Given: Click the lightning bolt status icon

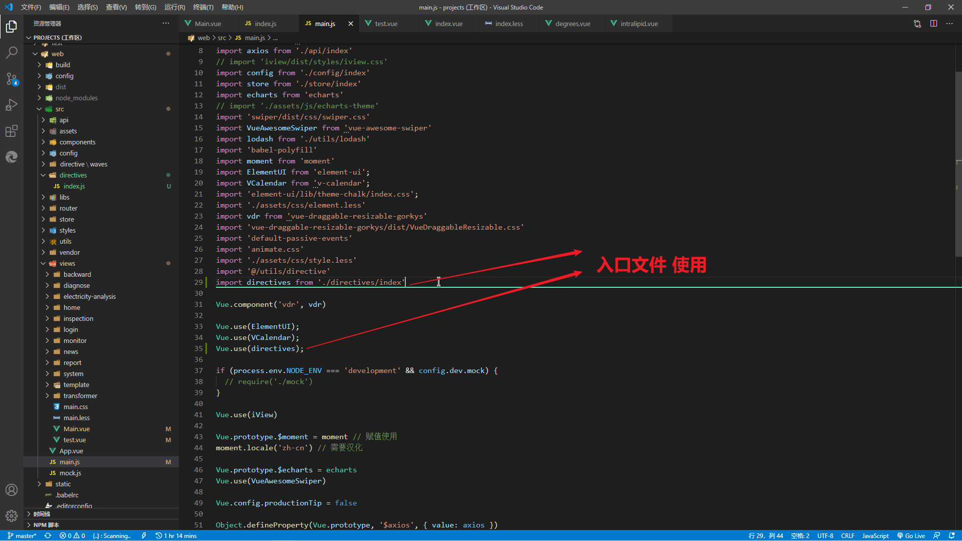Looking at the screenshot, I should (144, 535).
